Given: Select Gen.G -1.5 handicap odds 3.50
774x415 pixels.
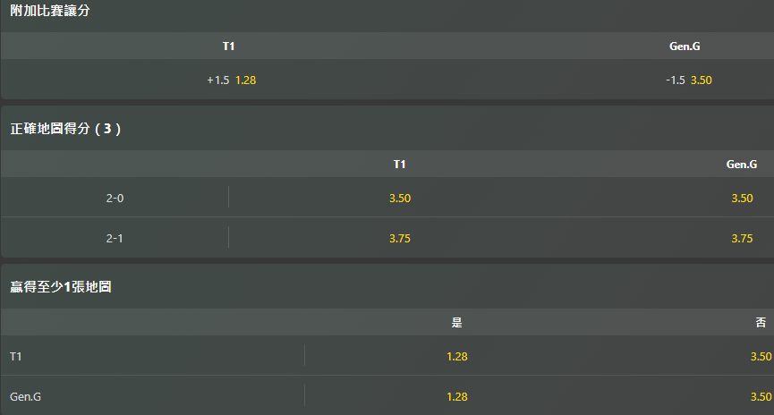Looking at the screenshot, I should tap(689, 80).
